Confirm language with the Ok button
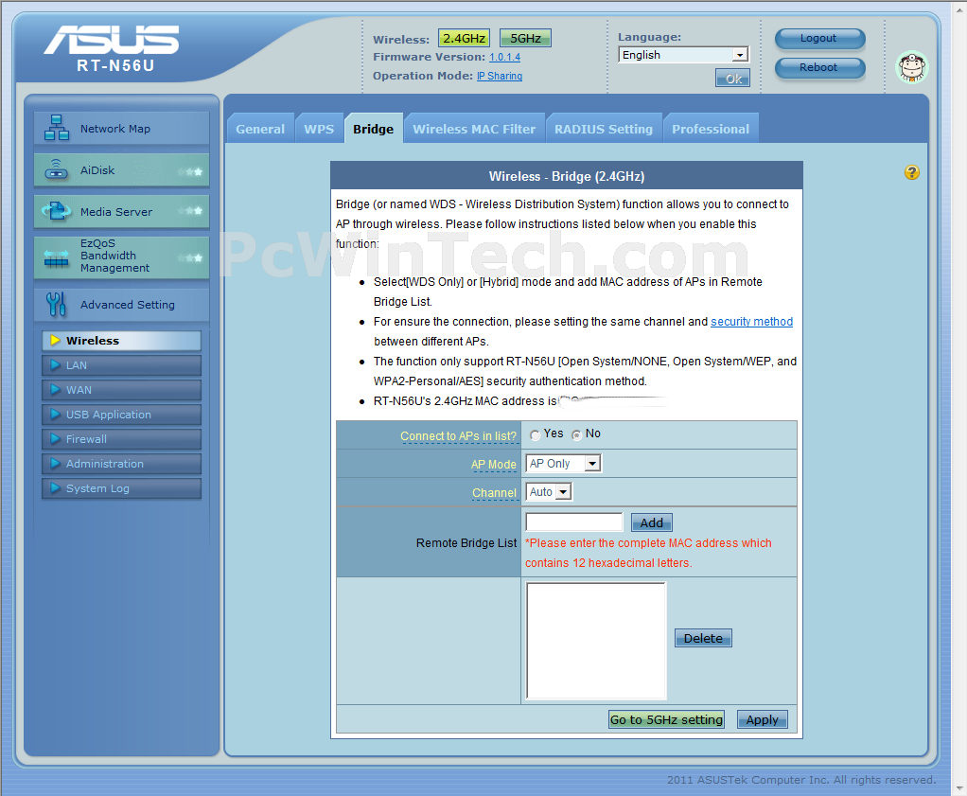 (x=732, y=79)
